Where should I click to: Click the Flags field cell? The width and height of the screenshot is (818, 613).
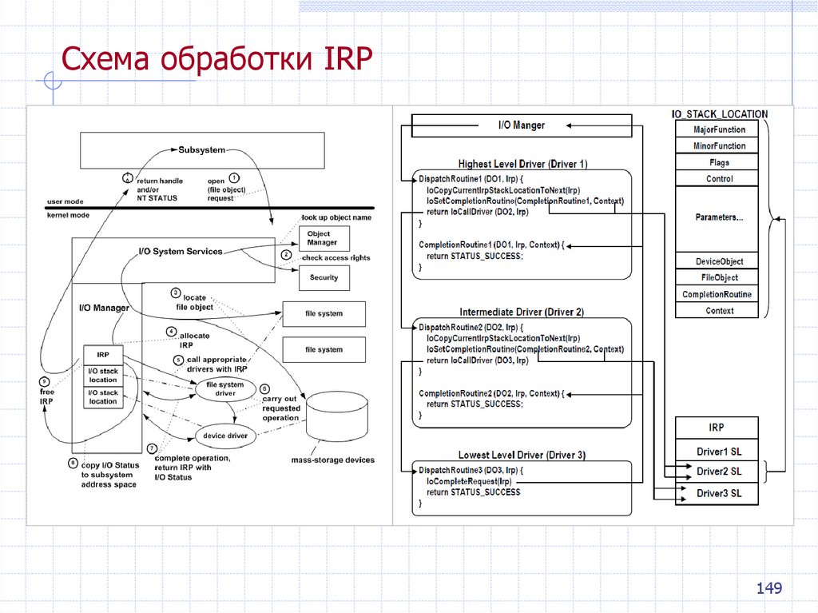717,162
